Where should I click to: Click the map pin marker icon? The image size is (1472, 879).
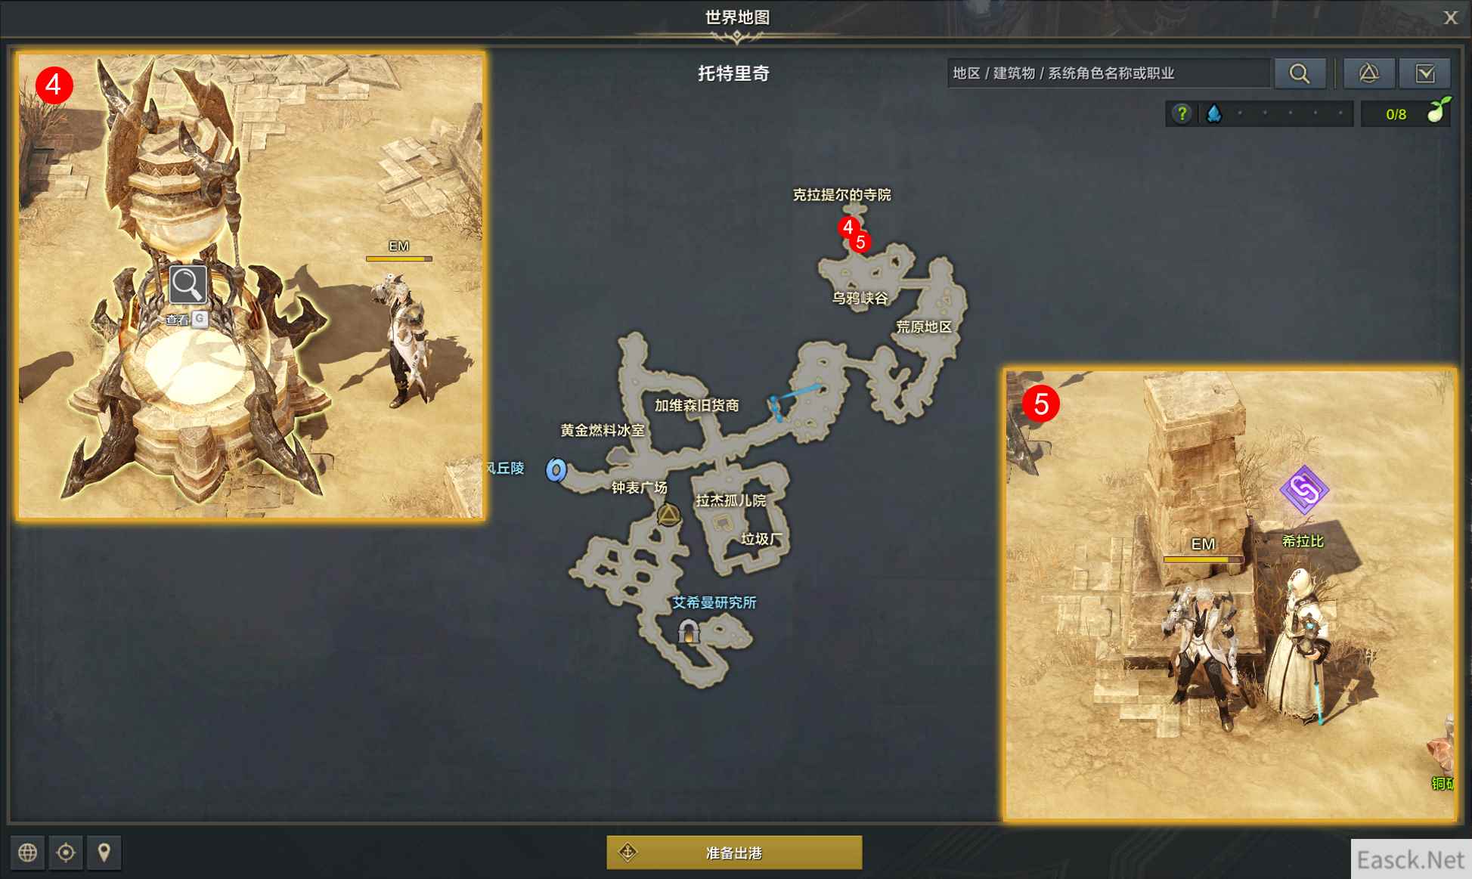coord(104,853)
